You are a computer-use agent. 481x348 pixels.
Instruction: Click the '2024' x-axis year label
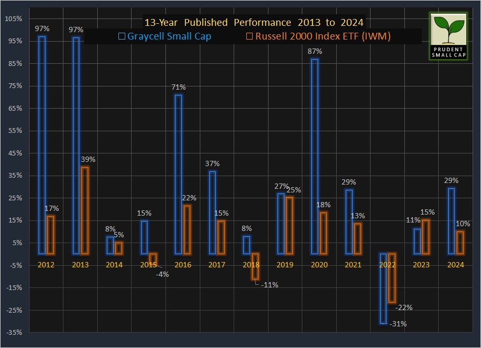456,265
